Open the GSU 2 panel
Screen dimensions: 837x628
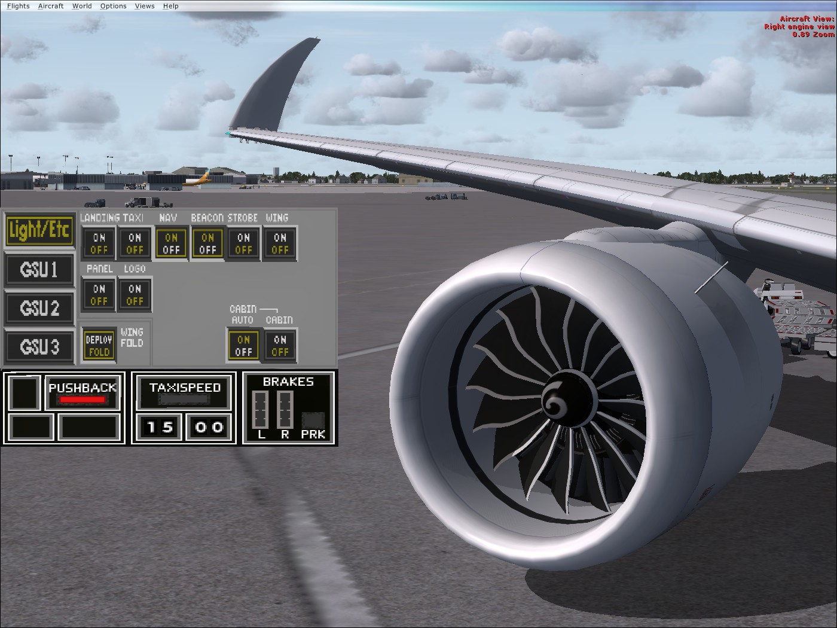click(39, 308)
